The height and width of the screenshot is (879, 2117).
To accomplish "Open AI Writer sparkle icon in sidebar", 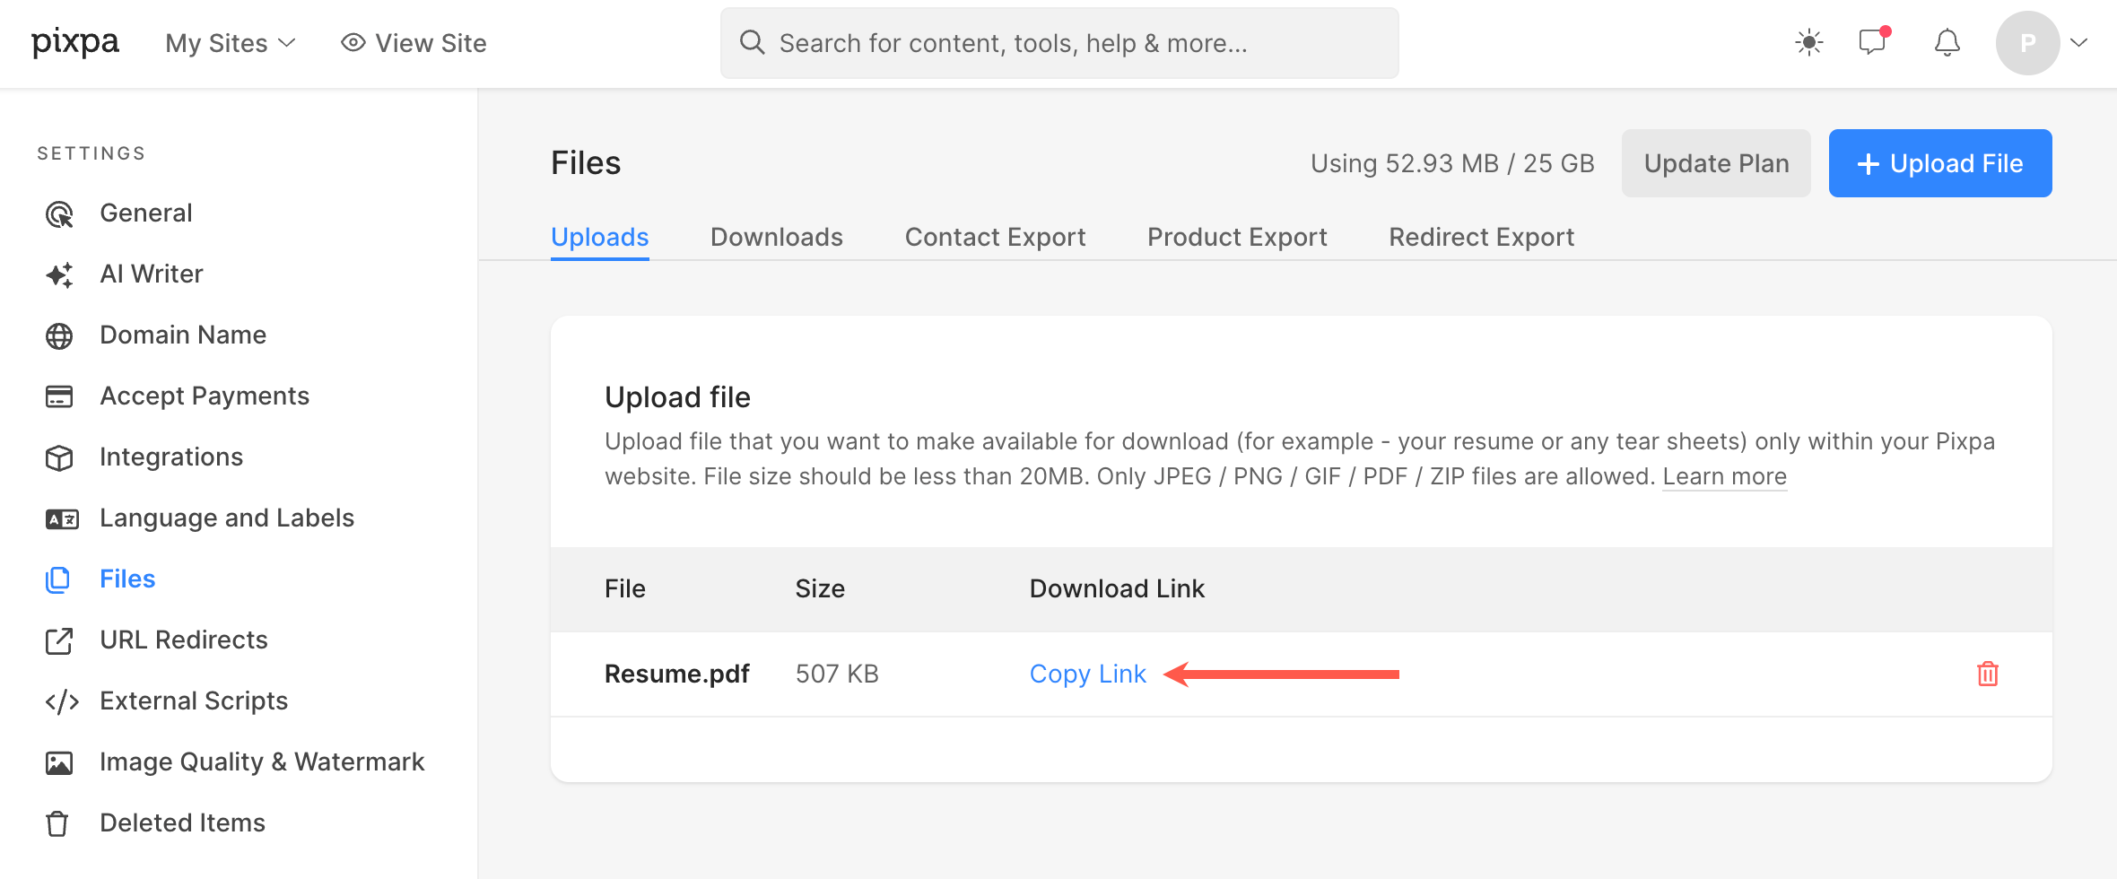I will 59,274.
